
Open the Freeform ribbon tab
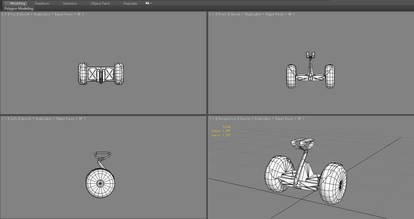(x=42, y=3)
